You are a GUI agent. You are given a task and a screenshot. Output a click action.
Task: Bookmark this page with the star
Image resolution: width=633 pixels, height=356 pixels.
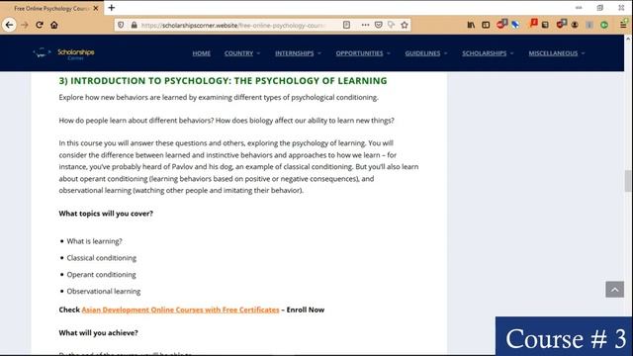coord(405,25)
